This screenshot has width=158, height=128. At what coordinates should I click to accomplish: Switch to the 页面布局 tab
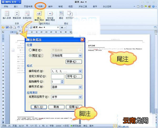pyautogui.click(x=28, y=7)
